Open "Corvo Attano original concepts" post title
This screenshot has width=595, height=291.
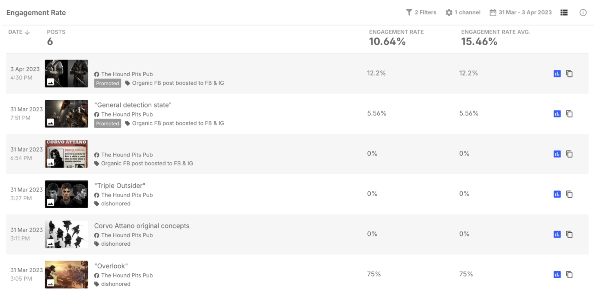(x=141, y=226)
